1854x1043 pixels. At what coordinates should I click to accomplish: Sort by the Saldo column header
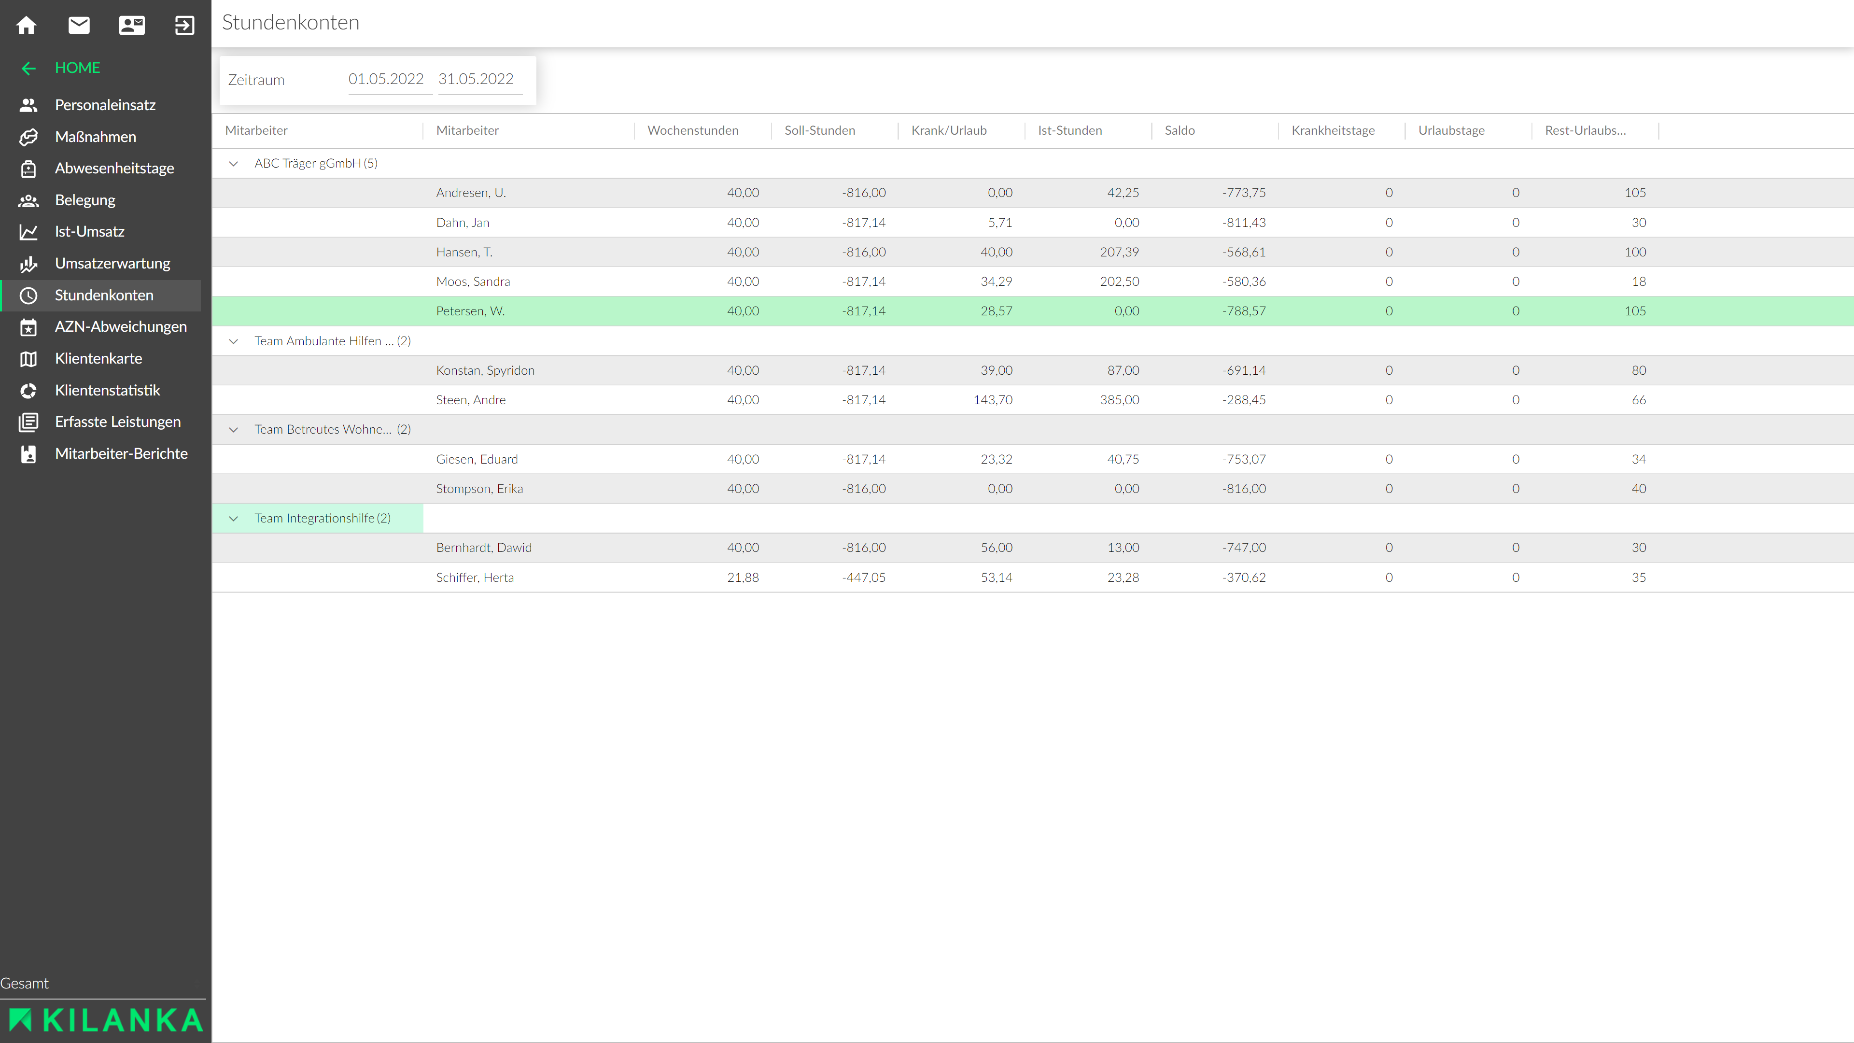point(1179,130)
